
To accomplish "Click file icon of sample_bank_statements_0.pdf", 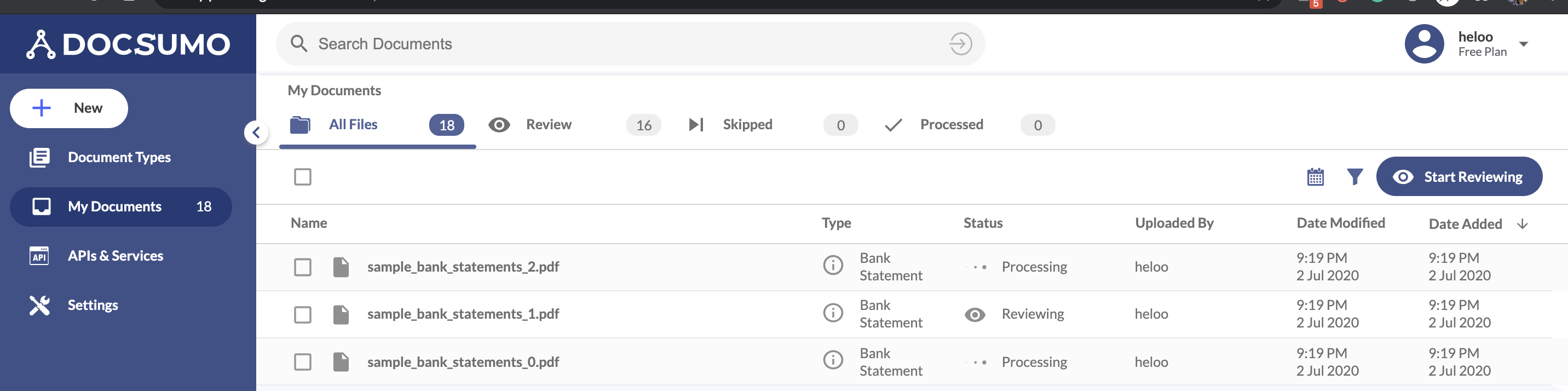I will (341, 363).
